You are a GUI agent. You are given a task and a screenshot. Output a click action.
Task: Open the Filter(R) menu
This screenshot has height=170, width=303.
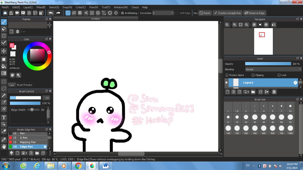[x=41, y=7]
